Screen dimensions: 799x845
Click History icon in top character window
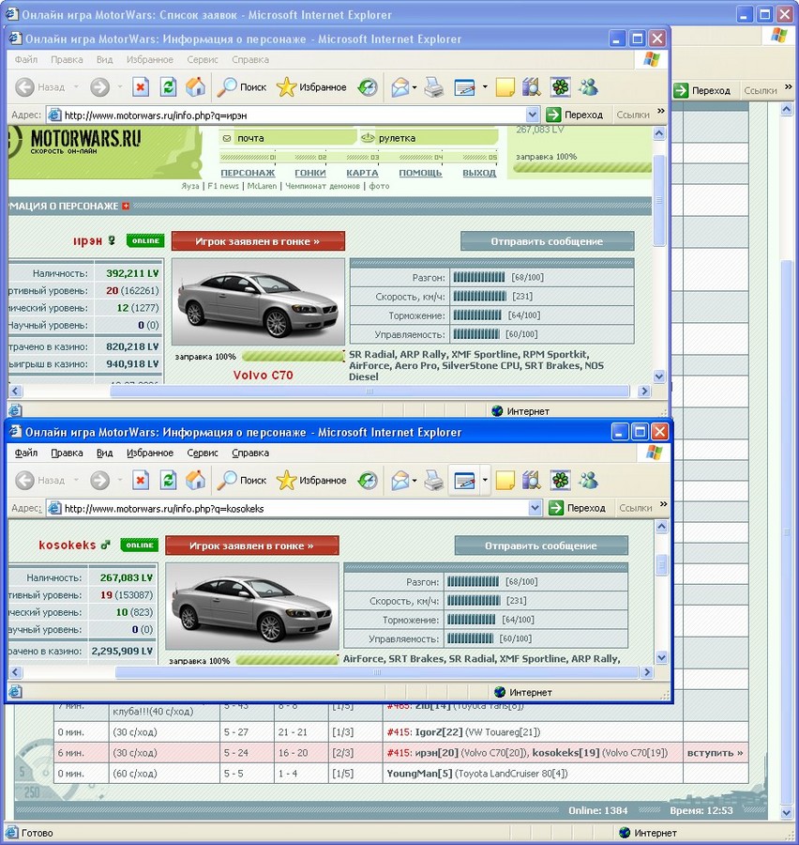(368, 86)
